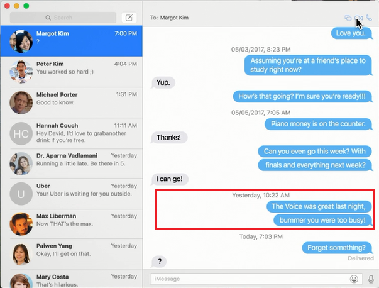Click the screen sharing icon
Image resolution: width=379 pixels, height=288 pixels.
(348, 18)
